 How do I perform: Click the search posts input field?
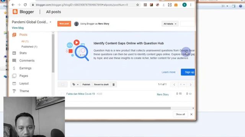coord(188,24)
